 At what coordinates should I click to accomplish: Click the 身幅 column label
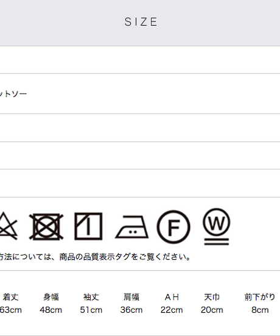click(51, 297)
